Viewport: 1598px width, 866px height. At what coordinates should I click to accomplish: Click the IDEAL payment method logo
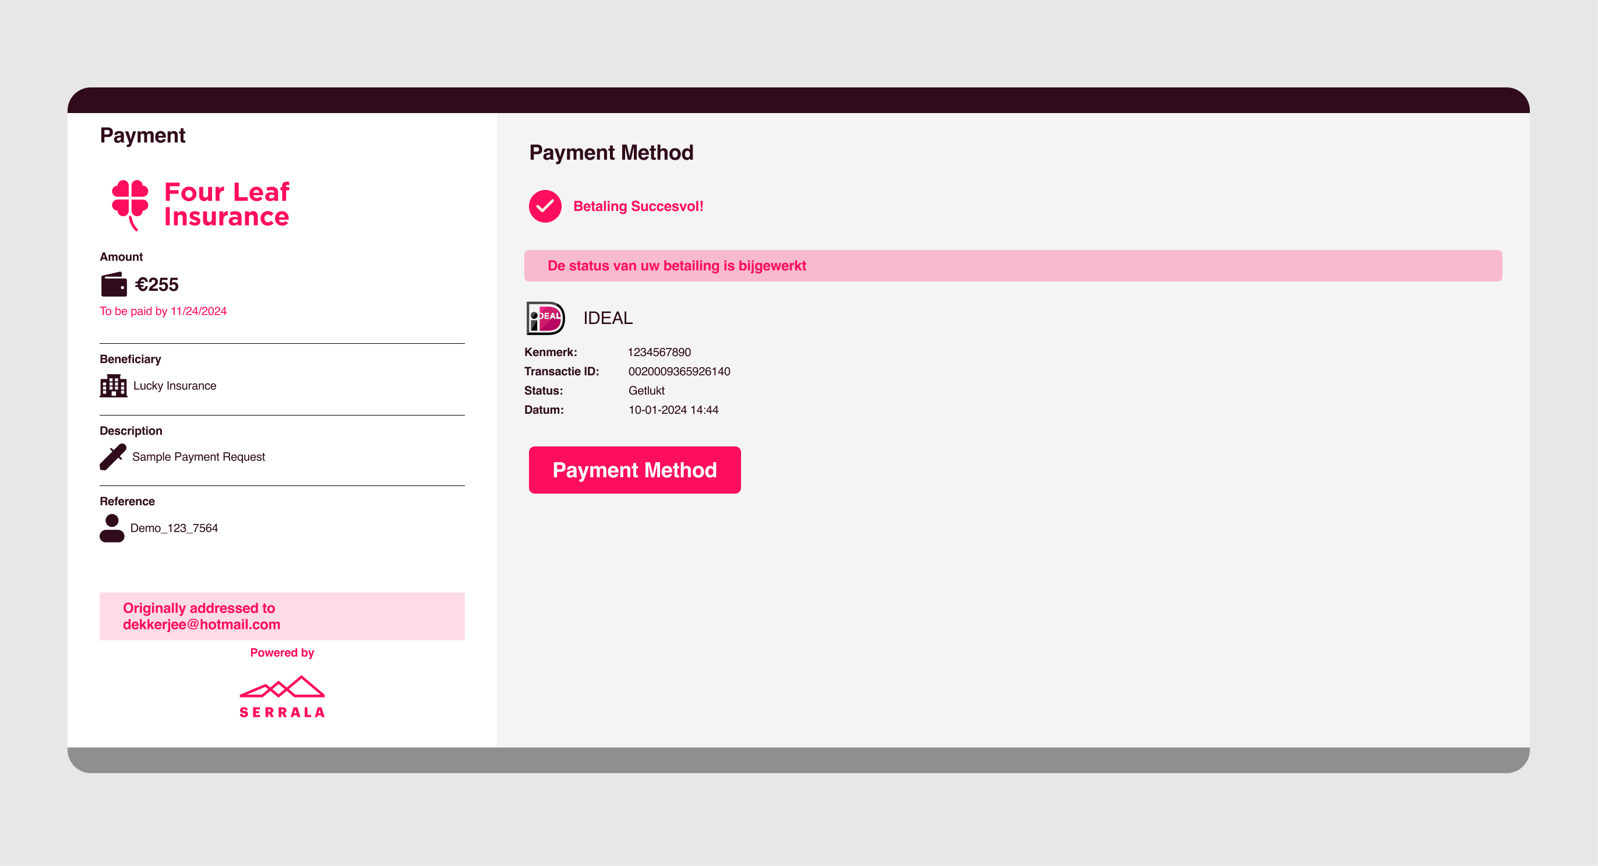click(x=545, y=317)
